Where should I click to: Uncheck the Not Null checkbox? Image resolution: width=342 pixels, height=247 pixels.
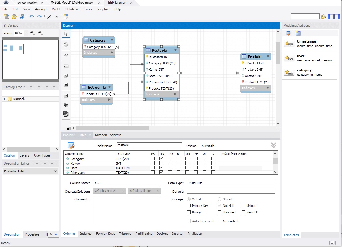pyautogui.click(x=220, y=206)
